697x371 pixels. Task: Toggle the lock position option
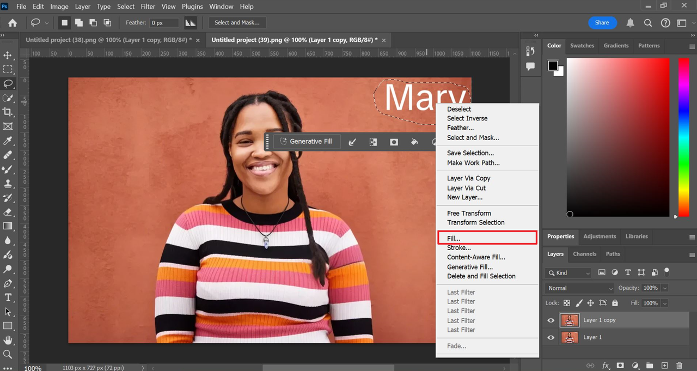[x=590, y=303]
